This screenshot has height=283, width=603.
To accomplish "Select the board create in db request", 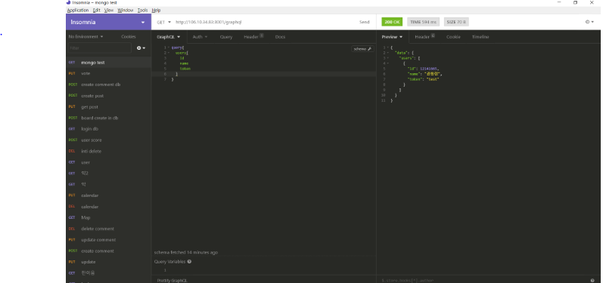I will 108,118.
